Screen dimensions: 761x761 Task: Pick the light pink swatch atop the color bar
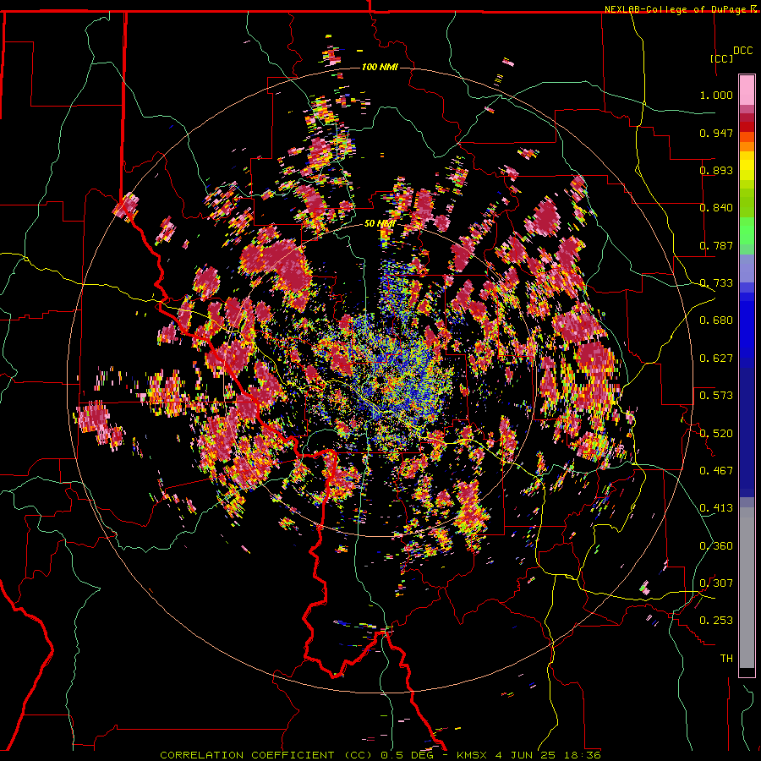point(747,90)
